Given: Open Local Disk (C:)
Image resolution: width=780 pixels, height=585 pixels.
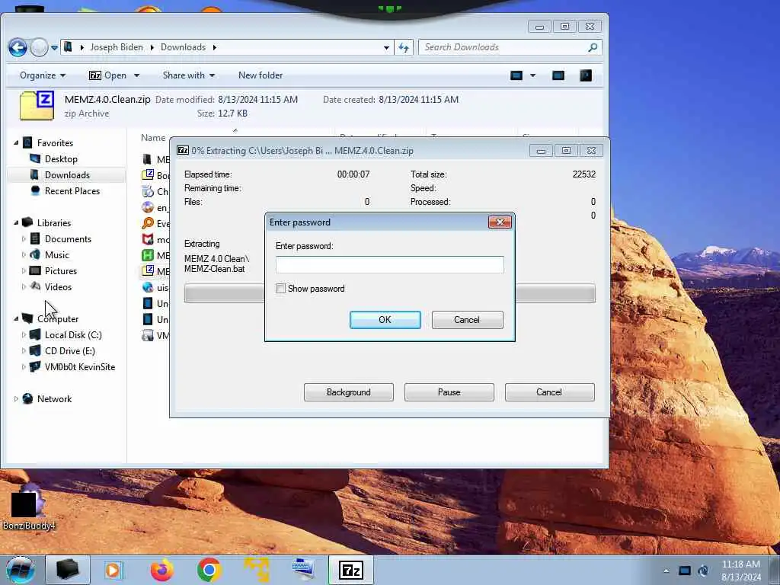Looking at the screenshot, I should (x=73, y=335).
